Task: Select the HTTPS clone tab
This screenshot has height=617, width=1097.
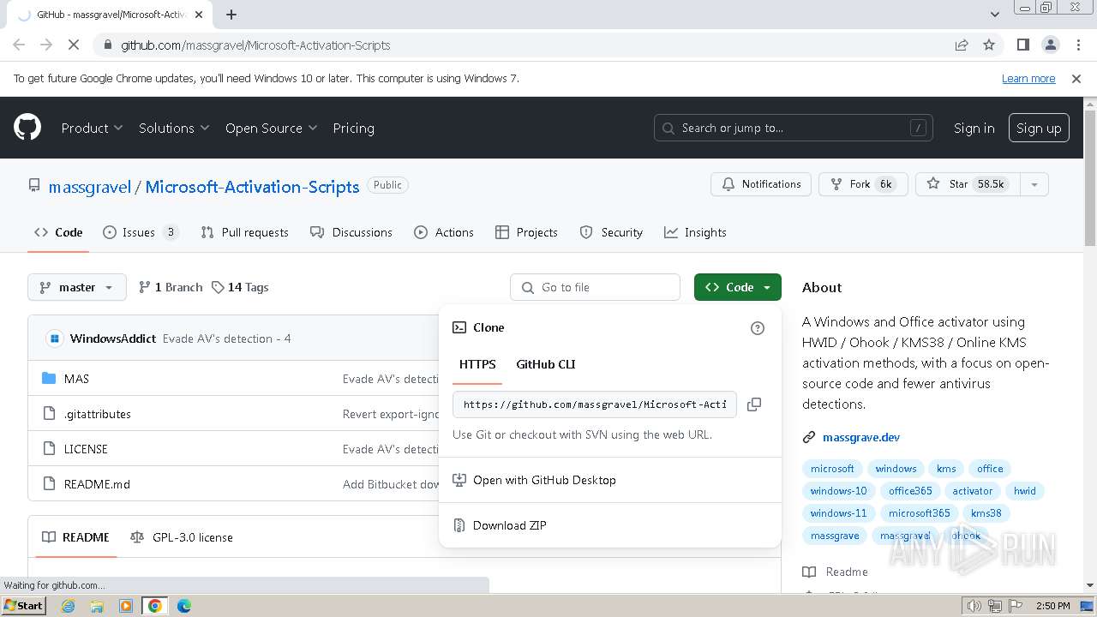Action: pos(477,364)
